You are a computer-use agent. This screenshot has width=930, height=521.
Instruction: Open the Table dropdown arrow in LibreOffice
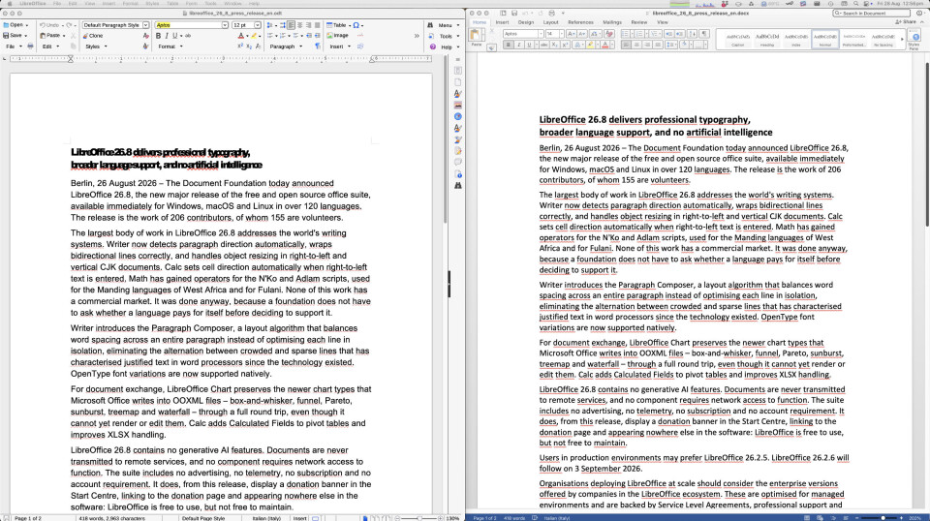[350, 25]
